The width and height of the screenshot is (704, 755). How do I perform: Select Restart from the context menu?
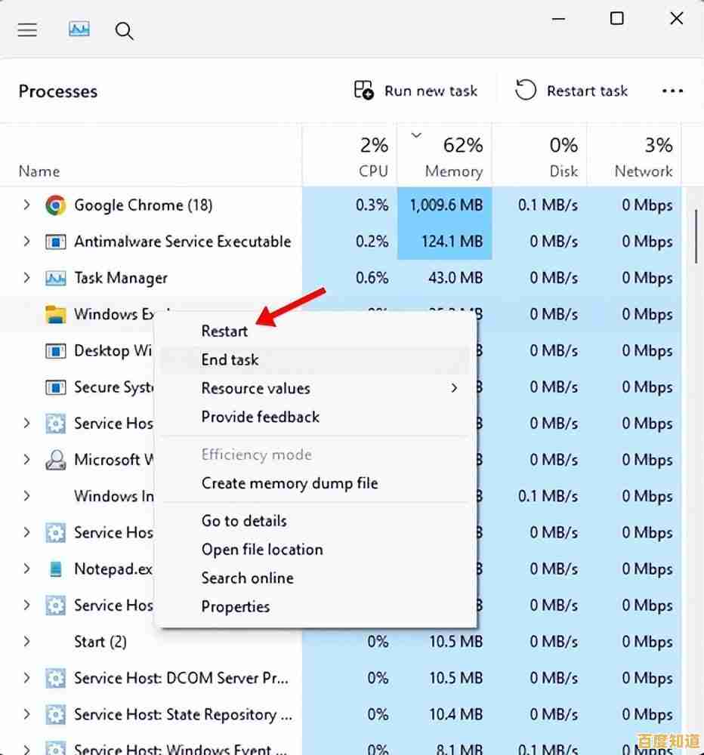tap(224, 331)
